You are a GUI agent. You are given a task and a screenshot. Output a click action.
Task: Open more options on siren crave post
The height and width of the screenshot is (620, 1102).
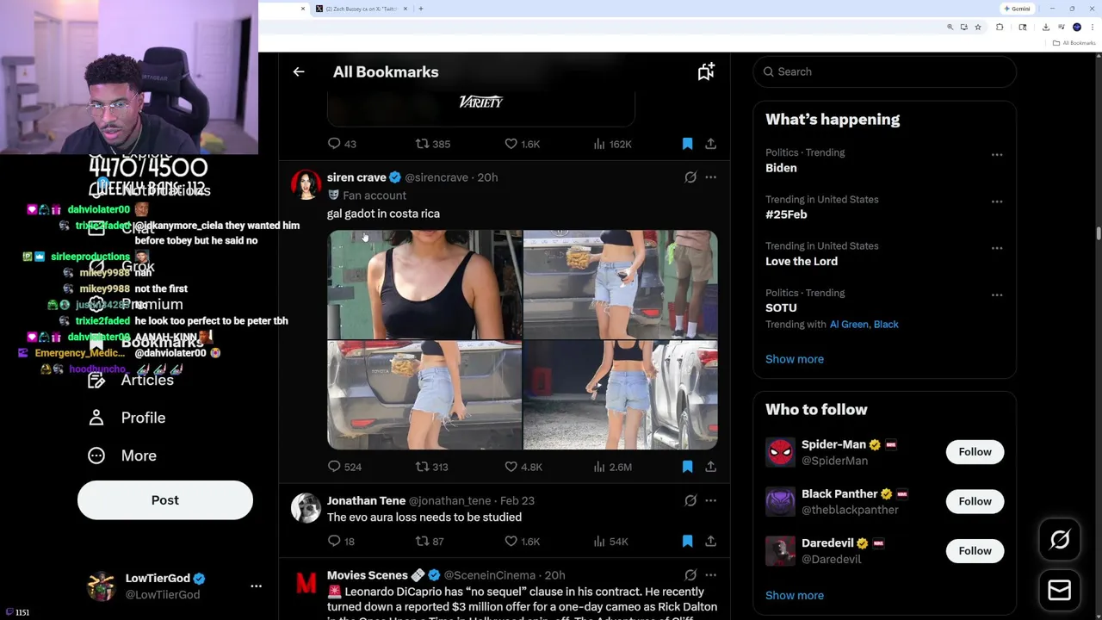pyautogui.click(x=711, y=177)
